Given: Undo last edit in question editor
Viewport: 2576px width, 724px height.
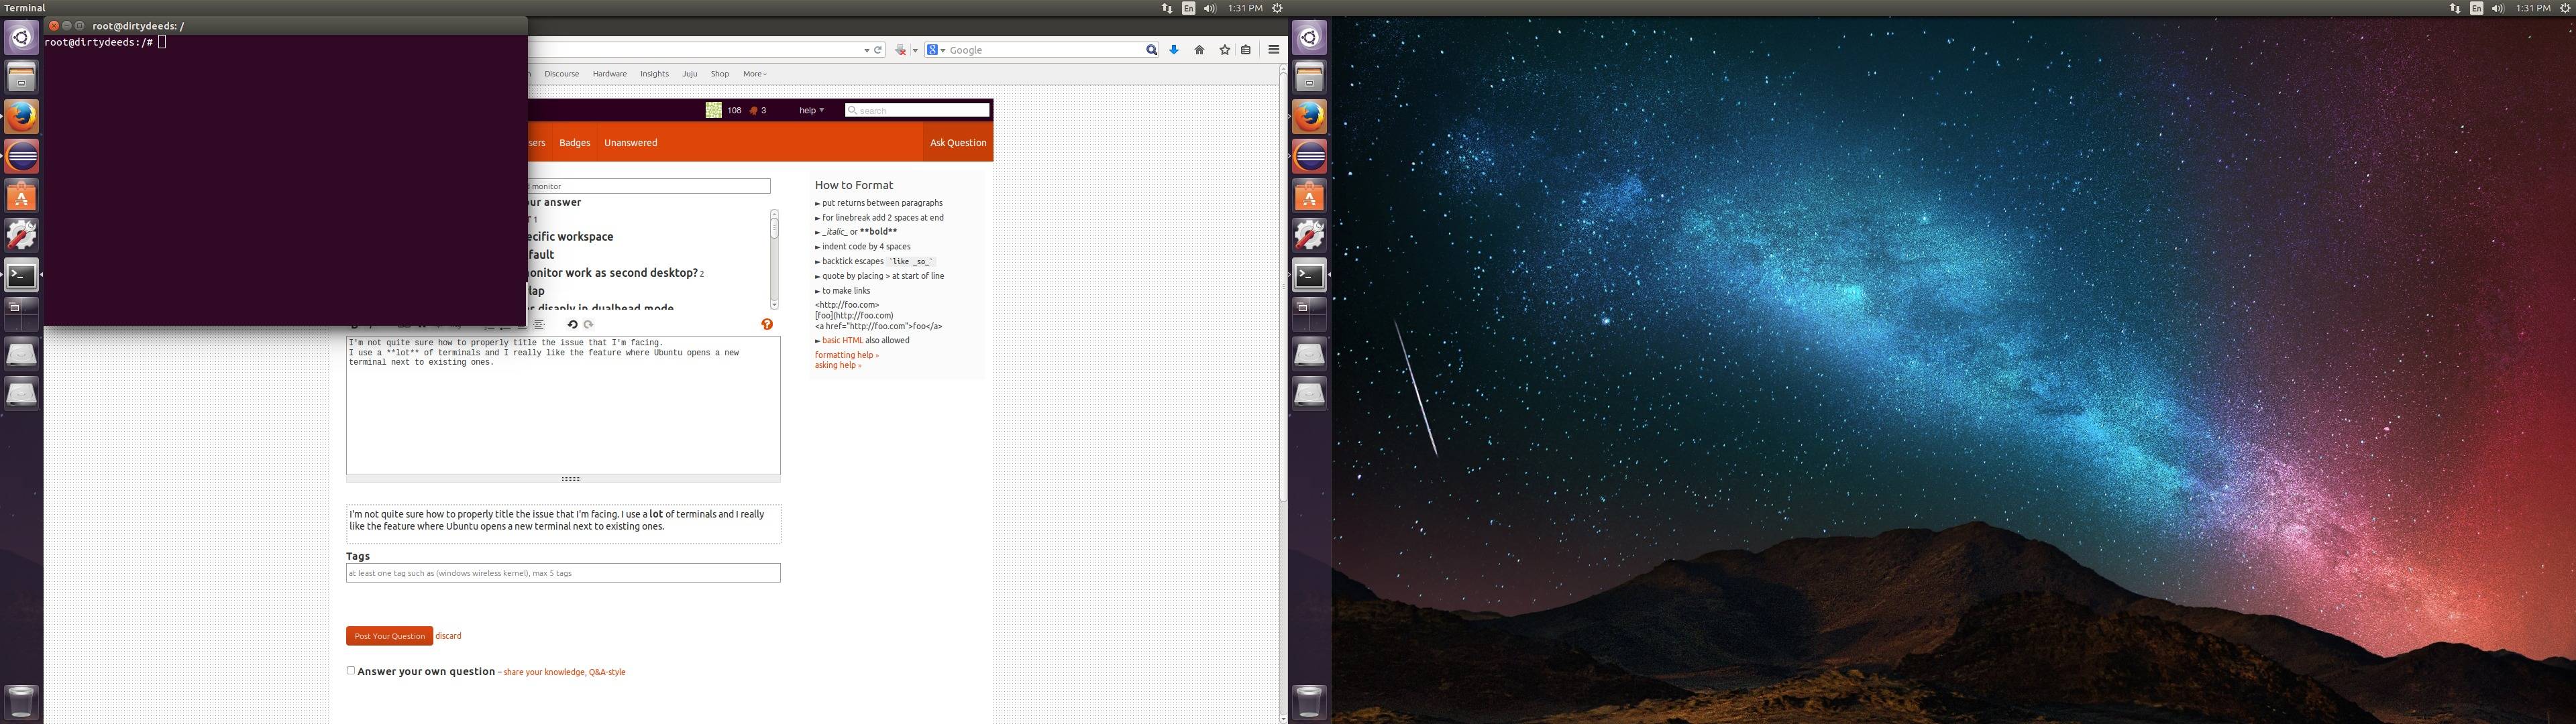Looking at the screenshot, I should pos(572,324).
